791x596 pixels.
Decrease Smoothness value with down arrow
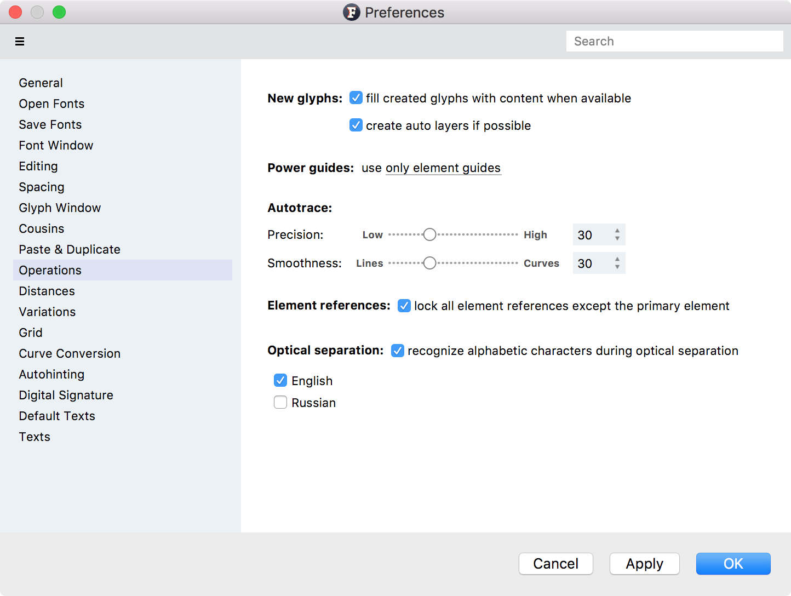pos(617,267)
